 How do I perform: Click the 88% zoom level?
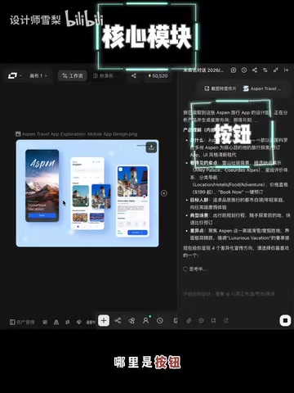click(x=91, y=323)
